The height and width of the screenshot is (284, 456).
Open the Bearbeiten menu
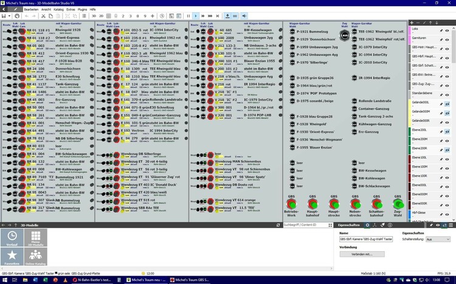tap(31, 9)
